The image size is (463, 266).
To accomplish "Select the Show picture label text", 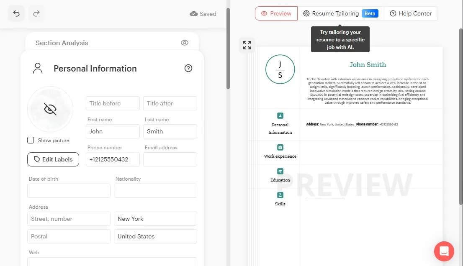I will tap(54, 141).
